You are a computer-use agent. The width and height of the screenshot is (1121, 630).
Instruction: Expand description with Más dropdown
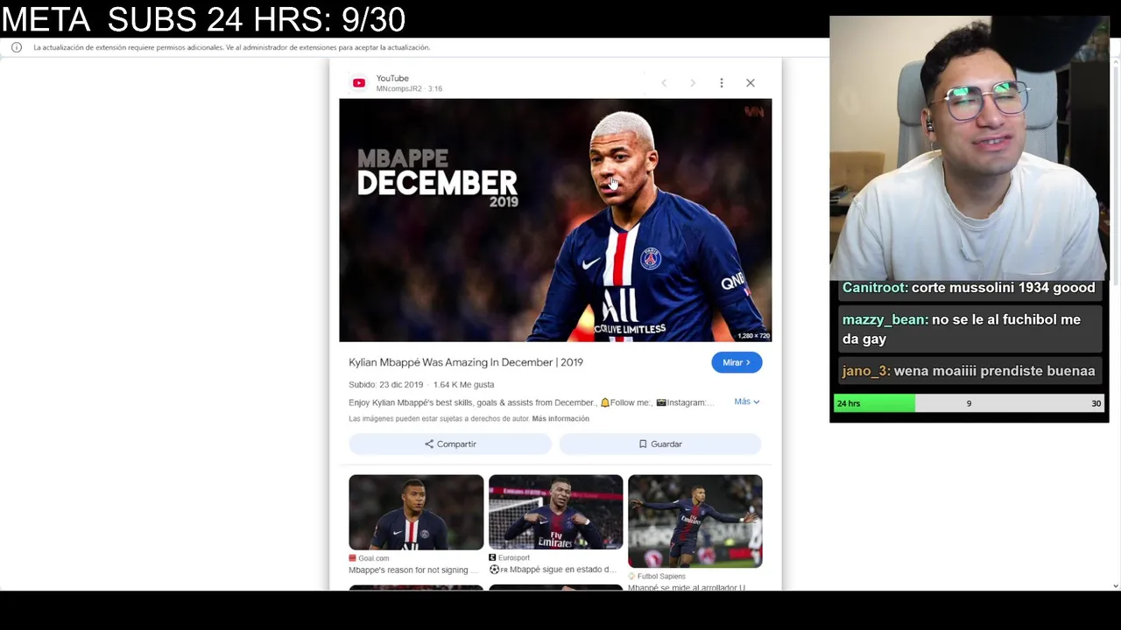pyautogui.click(x=746, y=402)
